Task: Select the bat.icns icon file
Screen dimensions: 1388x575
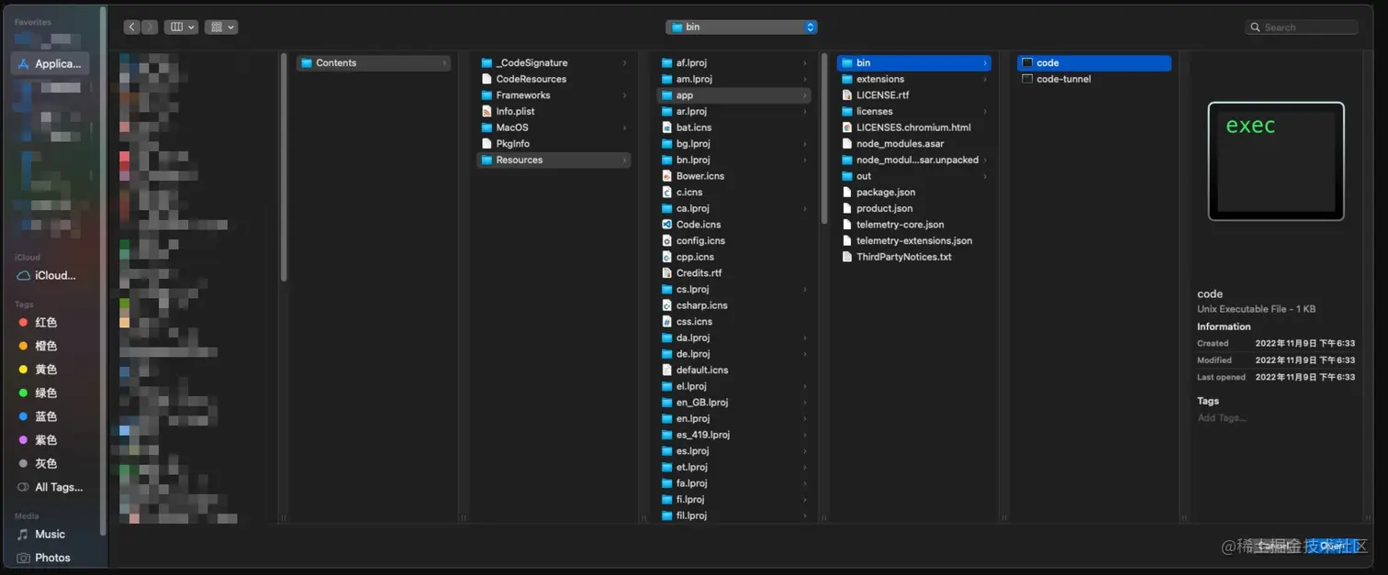Action: click(x=734, y=127)
